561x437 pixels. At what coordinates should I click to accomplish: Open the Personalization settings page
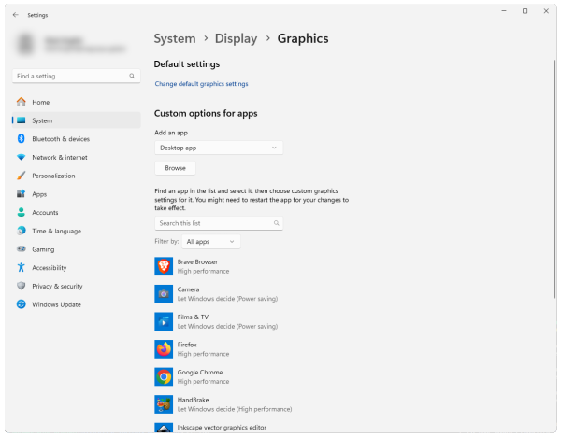(x=53, y=176)
